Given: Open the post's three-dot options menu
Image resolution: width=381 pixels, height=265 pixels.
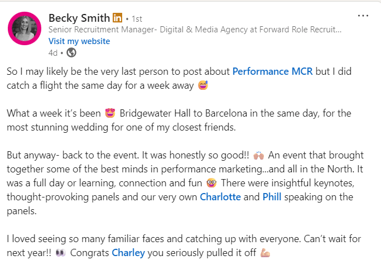Looking at the screenshot, I should click(363, 16).
